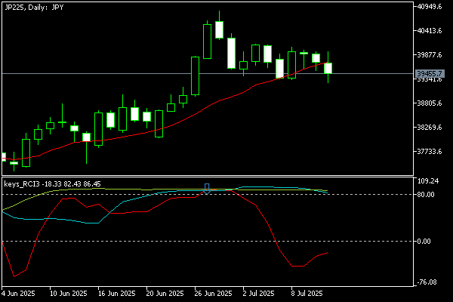Click the -76.08 indicator scale value

coord(427,282)
